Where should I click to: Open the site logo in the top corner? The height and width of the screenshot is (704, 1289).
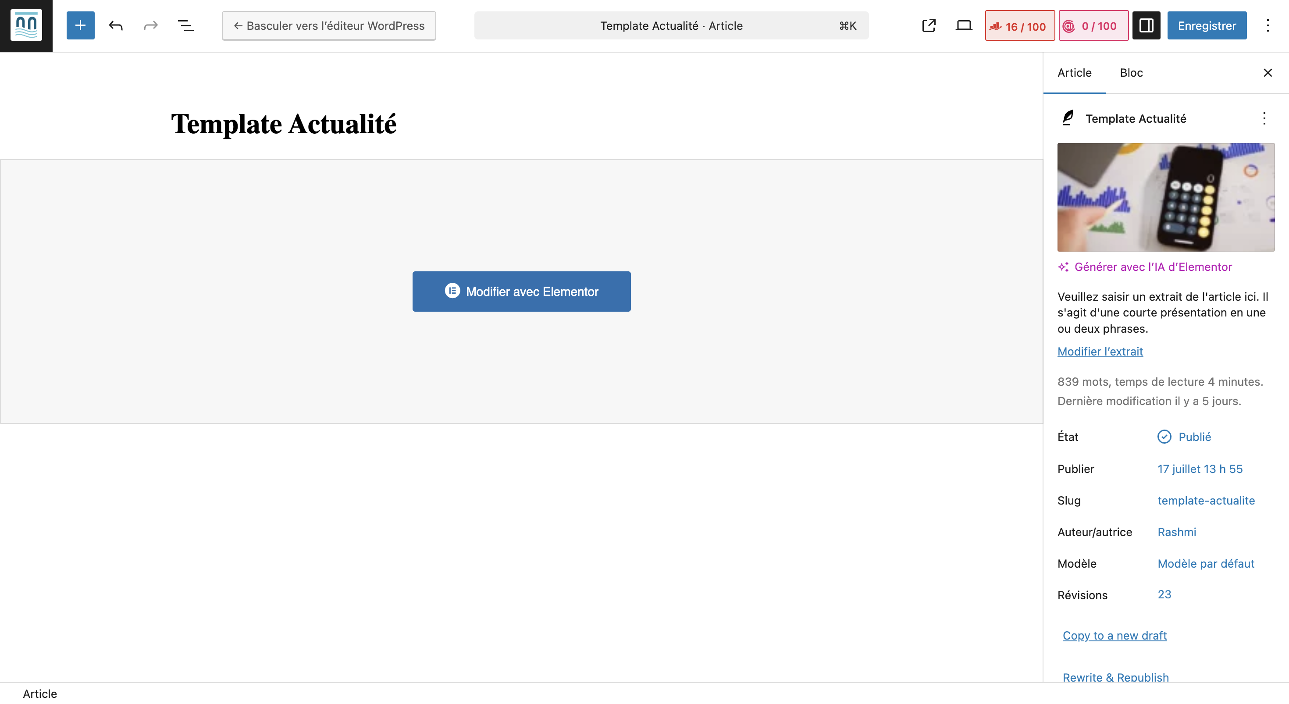tap(26, 25)
